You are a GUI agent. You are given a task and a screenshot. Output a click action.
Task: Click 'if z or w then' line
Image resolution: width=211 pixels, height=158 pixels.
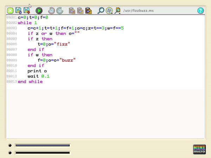point(53,33)
